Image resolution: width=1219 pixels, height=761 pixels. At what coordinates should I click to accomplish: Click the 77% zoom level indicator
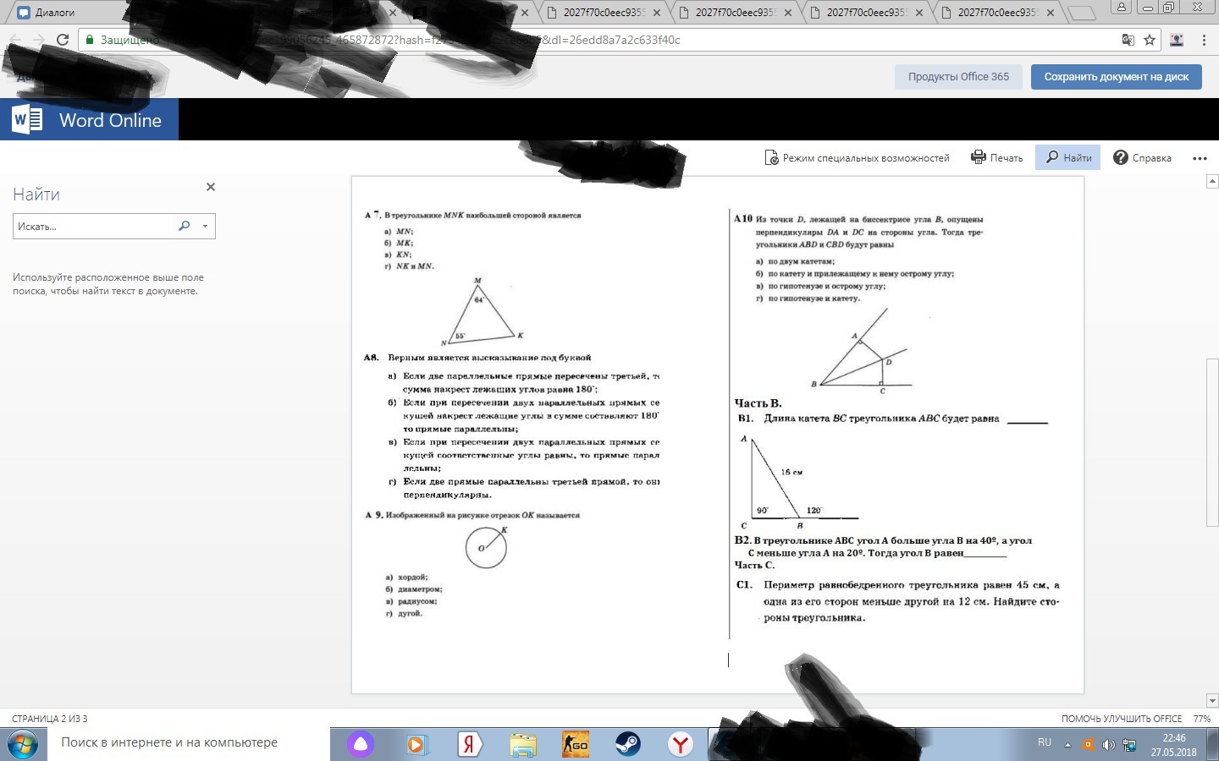point(1202,719)
